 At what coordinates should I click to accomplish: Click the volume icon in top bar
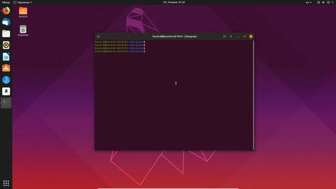[323, 2]
